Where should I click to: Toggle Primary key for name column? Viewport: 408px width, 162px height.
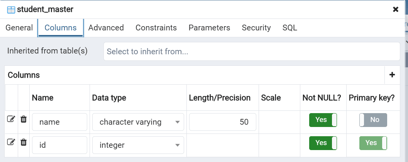373,120
